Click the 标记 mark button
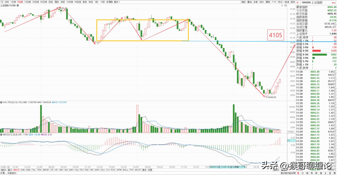The width and height of the screenshot is (337, 175). (280, 2)
